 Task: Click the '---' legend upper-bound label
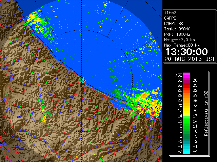(194, 75)
